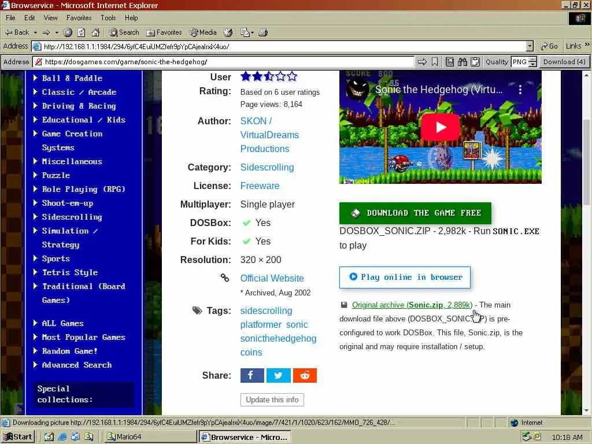Open the Search pane in IE toolbar
Screen dimensions: 592x444
coord(124,32)
